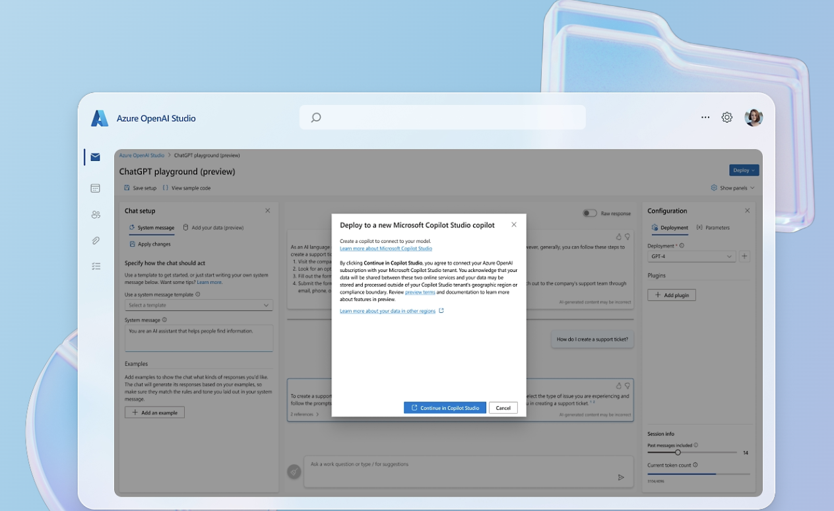
Task: Select the people icon in left sidebar
Action: click(96, 215)
